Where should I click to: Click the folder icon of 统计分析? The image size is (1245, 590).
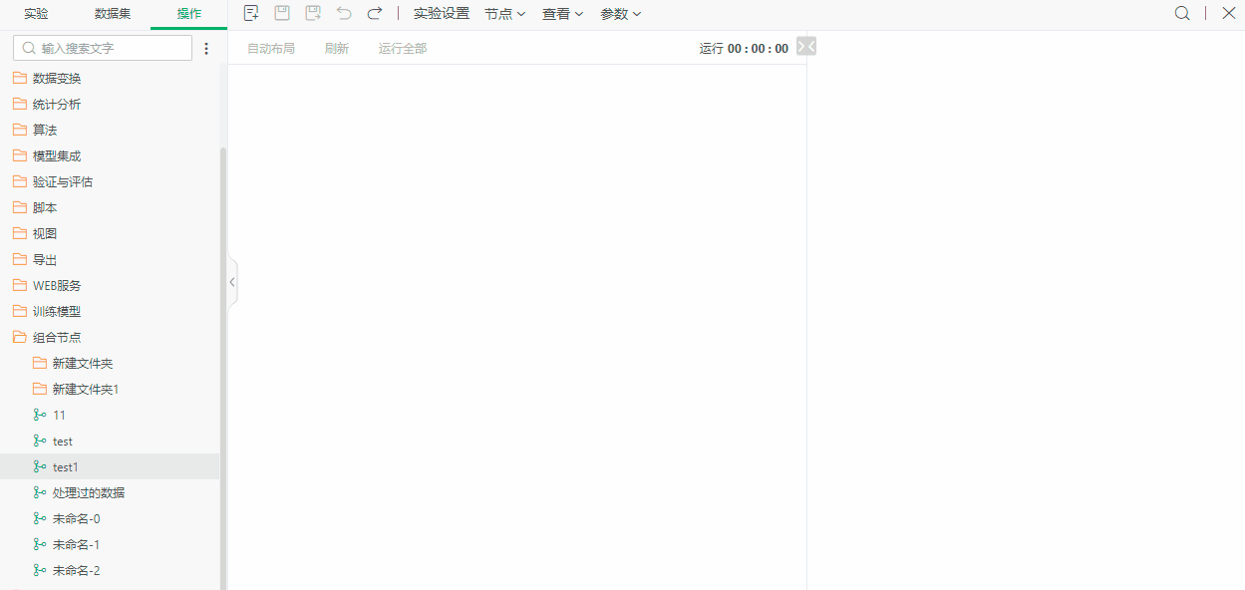tap(20, 104)
